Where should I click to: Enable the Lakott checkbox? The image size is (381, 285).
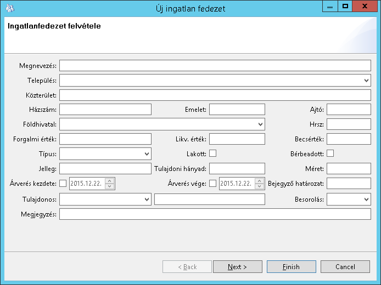click(212, 153)
